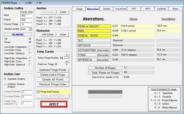184x114 pixels.
Task: Enable the Fringe AutoTracing checkbox
Action: click(x=38, y=92)
